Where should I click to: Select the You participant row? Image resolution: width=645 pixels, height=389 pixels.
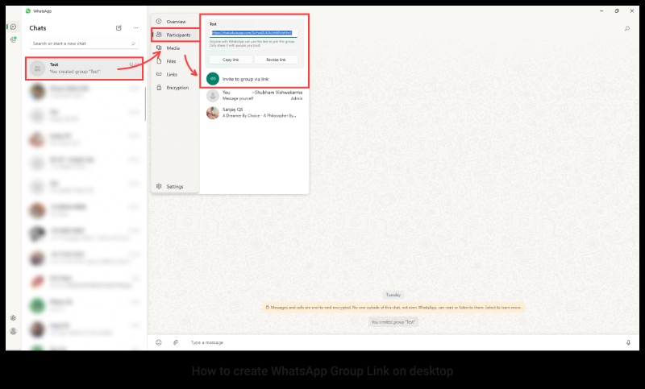tap(254, 96)
